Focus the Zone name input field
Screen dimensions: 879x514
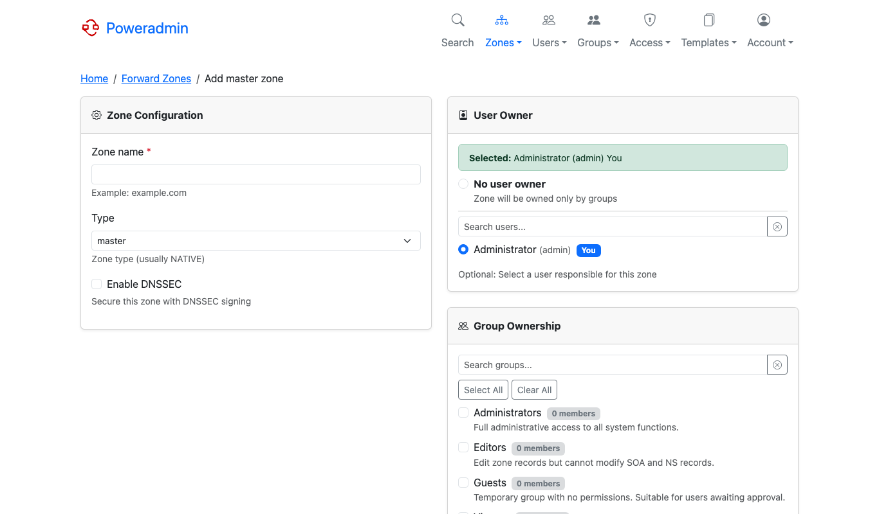pyautogui.click(x=256, y=175)
